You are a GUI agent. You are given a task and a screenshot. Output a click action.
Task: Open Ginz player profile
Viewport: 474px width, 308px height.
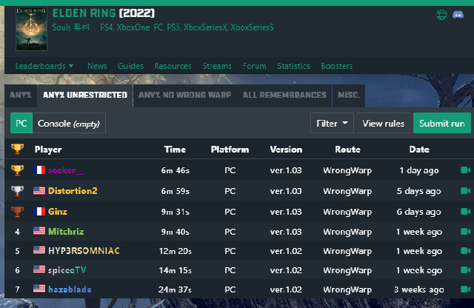pyautogui.click(x=58, y=211)
